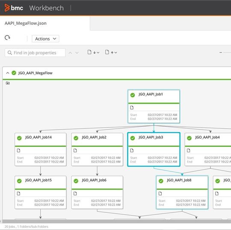Click the document icon in JGO_AAPI_Job2
The height and width of the screenshot is (230, 231).
coord(75,151)
